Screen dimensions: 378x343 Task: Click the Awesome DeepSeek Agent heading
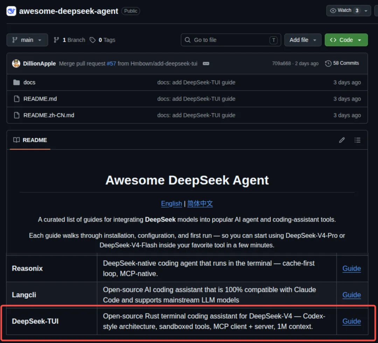tap(187, 180)
